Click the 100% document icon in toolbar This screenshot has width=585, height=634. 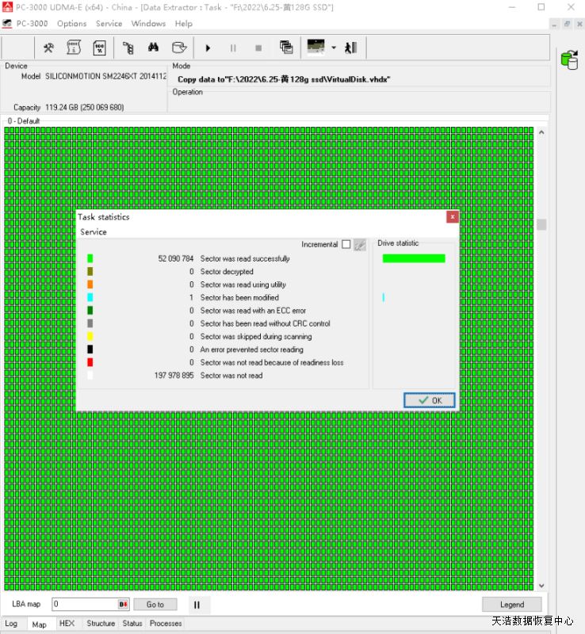click(x=99, y=48)
